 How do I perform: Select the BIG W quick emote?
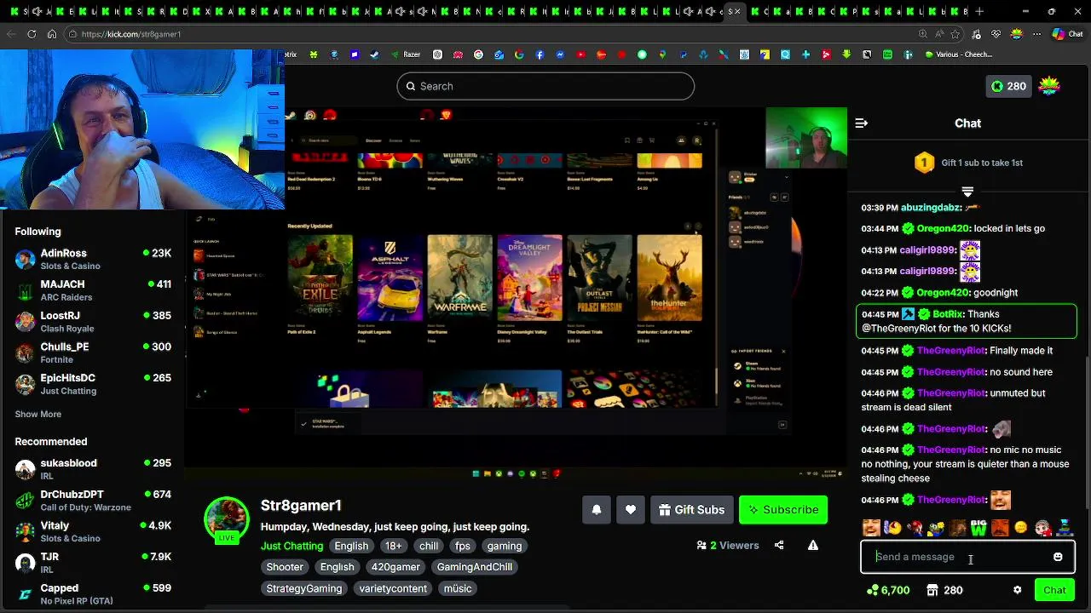click(x=978, y=529)
